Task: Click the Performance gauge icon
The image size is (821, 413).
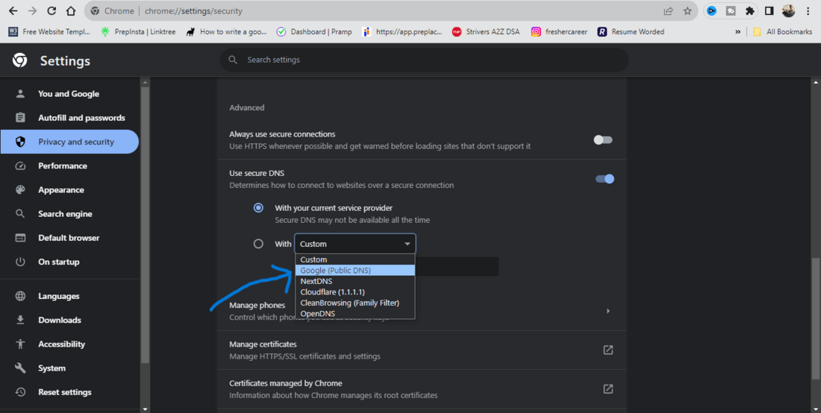Action: pyautogui.click(x=20, y=165)
